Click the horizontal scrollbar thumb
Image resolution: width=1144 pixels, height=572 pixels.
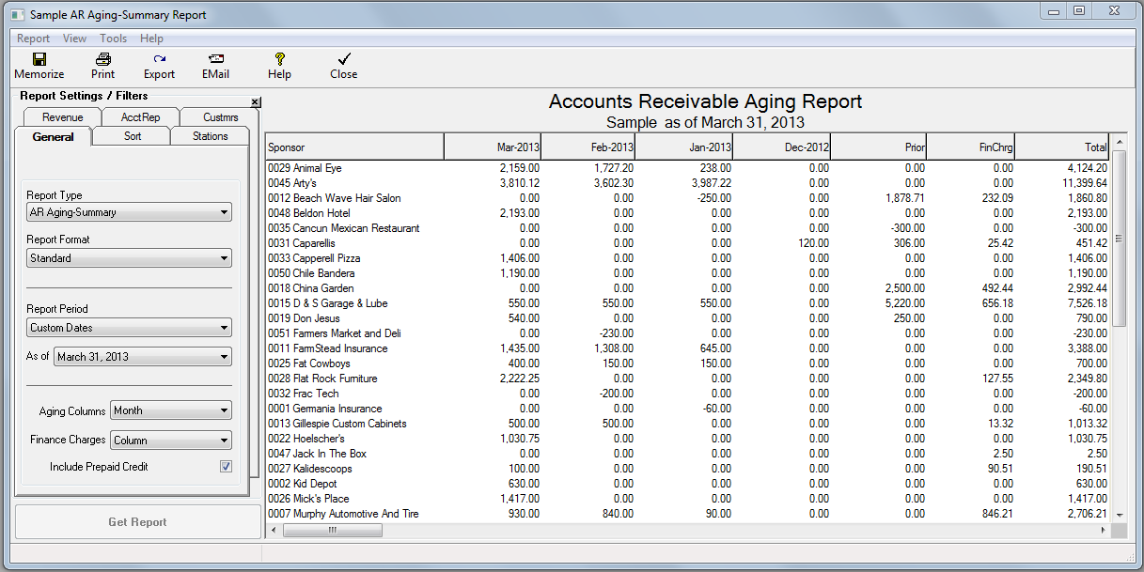[332, 530]
